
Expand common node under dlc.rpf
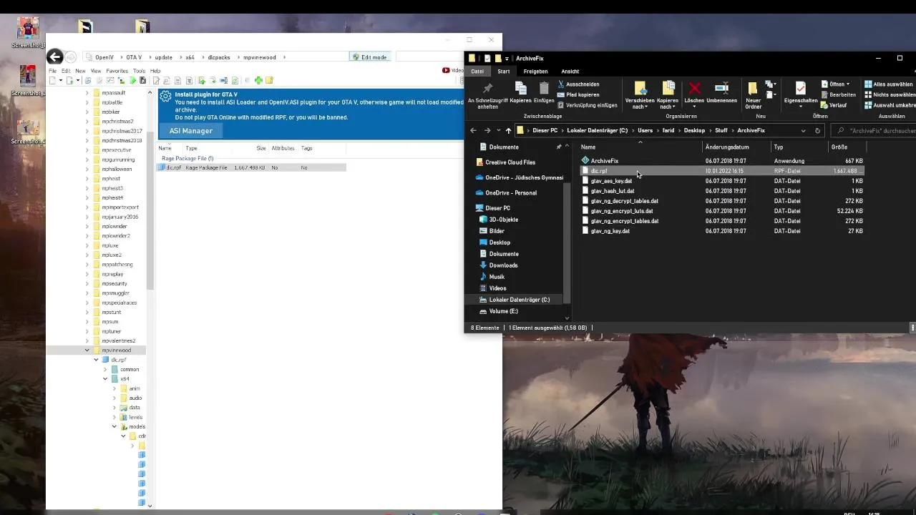105,370
